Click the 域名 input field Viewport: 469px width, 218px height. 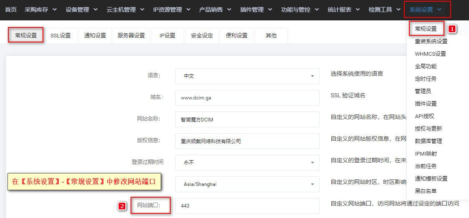(x=247, y=98)
